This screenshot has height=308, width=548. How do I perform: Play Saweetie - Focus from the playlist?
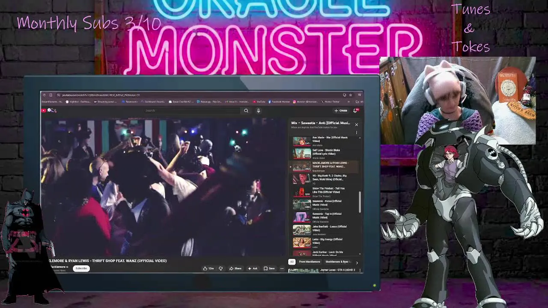point(325,205)
